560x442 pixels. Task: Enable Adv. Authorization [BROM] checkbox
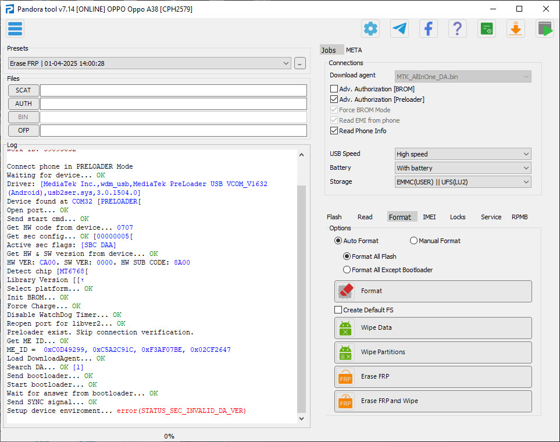pyautogui.click(x=334, y=88)
